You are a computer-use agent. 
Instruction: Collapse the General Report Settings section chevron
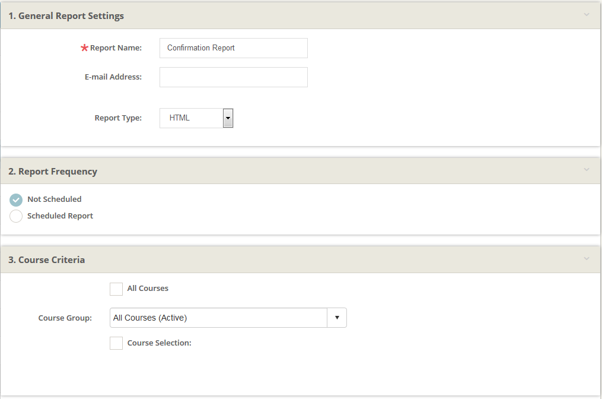[587, 15]
